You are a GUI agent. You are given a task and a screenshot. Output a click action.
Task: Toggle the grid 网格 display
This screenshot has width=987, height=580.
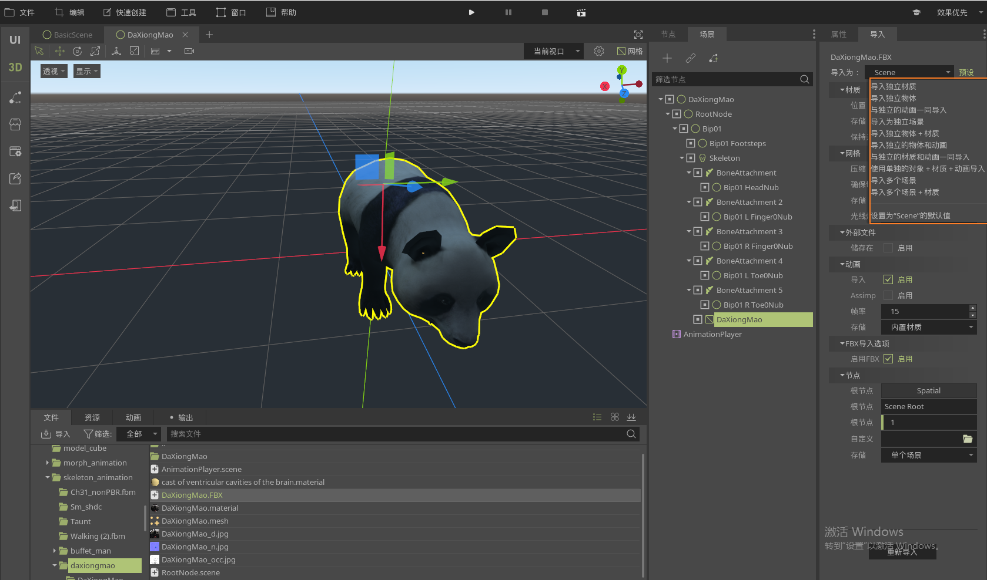630,51
